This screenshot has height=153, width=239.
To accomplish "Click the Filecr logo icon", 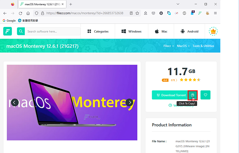I will [x=7, y=31].
